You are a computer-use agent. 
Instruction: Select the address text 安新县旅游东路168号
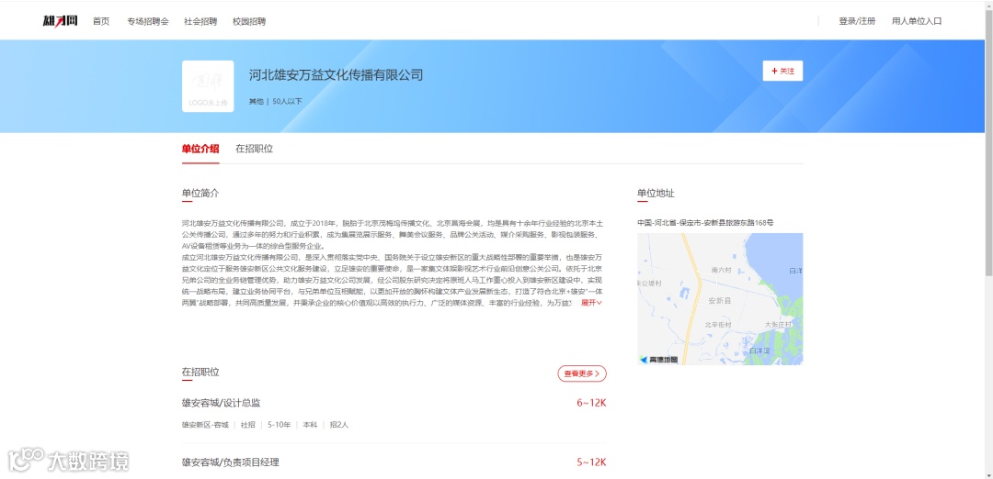736,222
